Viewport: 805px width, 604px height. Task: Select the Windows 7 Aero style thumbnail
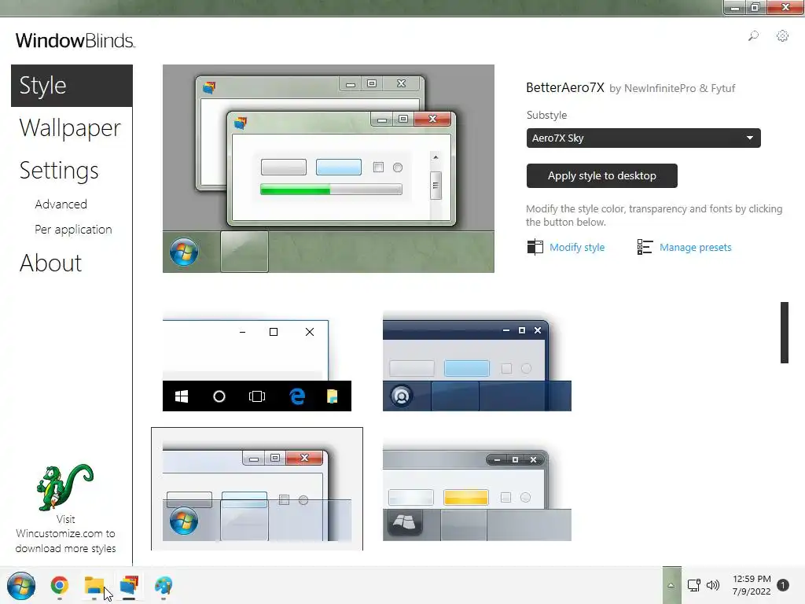pos(257,488)
